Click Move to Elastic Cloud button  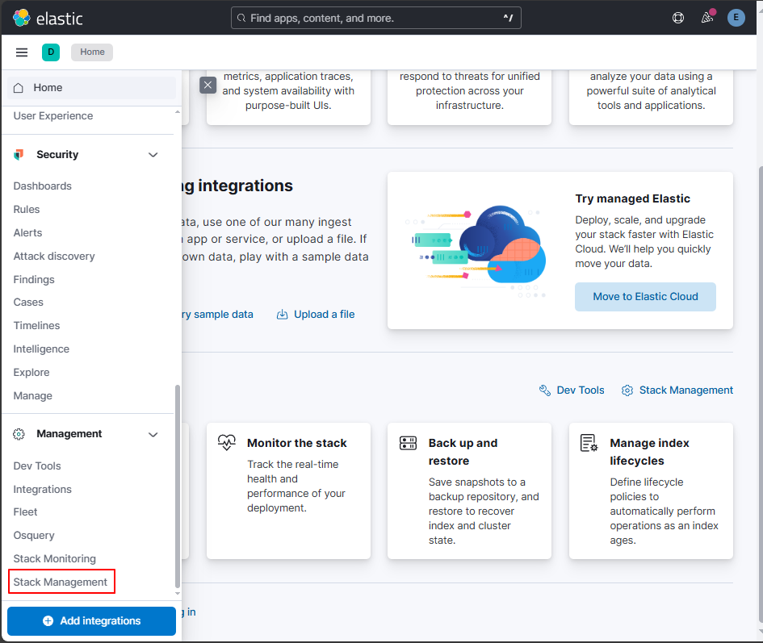pos(645,297)
